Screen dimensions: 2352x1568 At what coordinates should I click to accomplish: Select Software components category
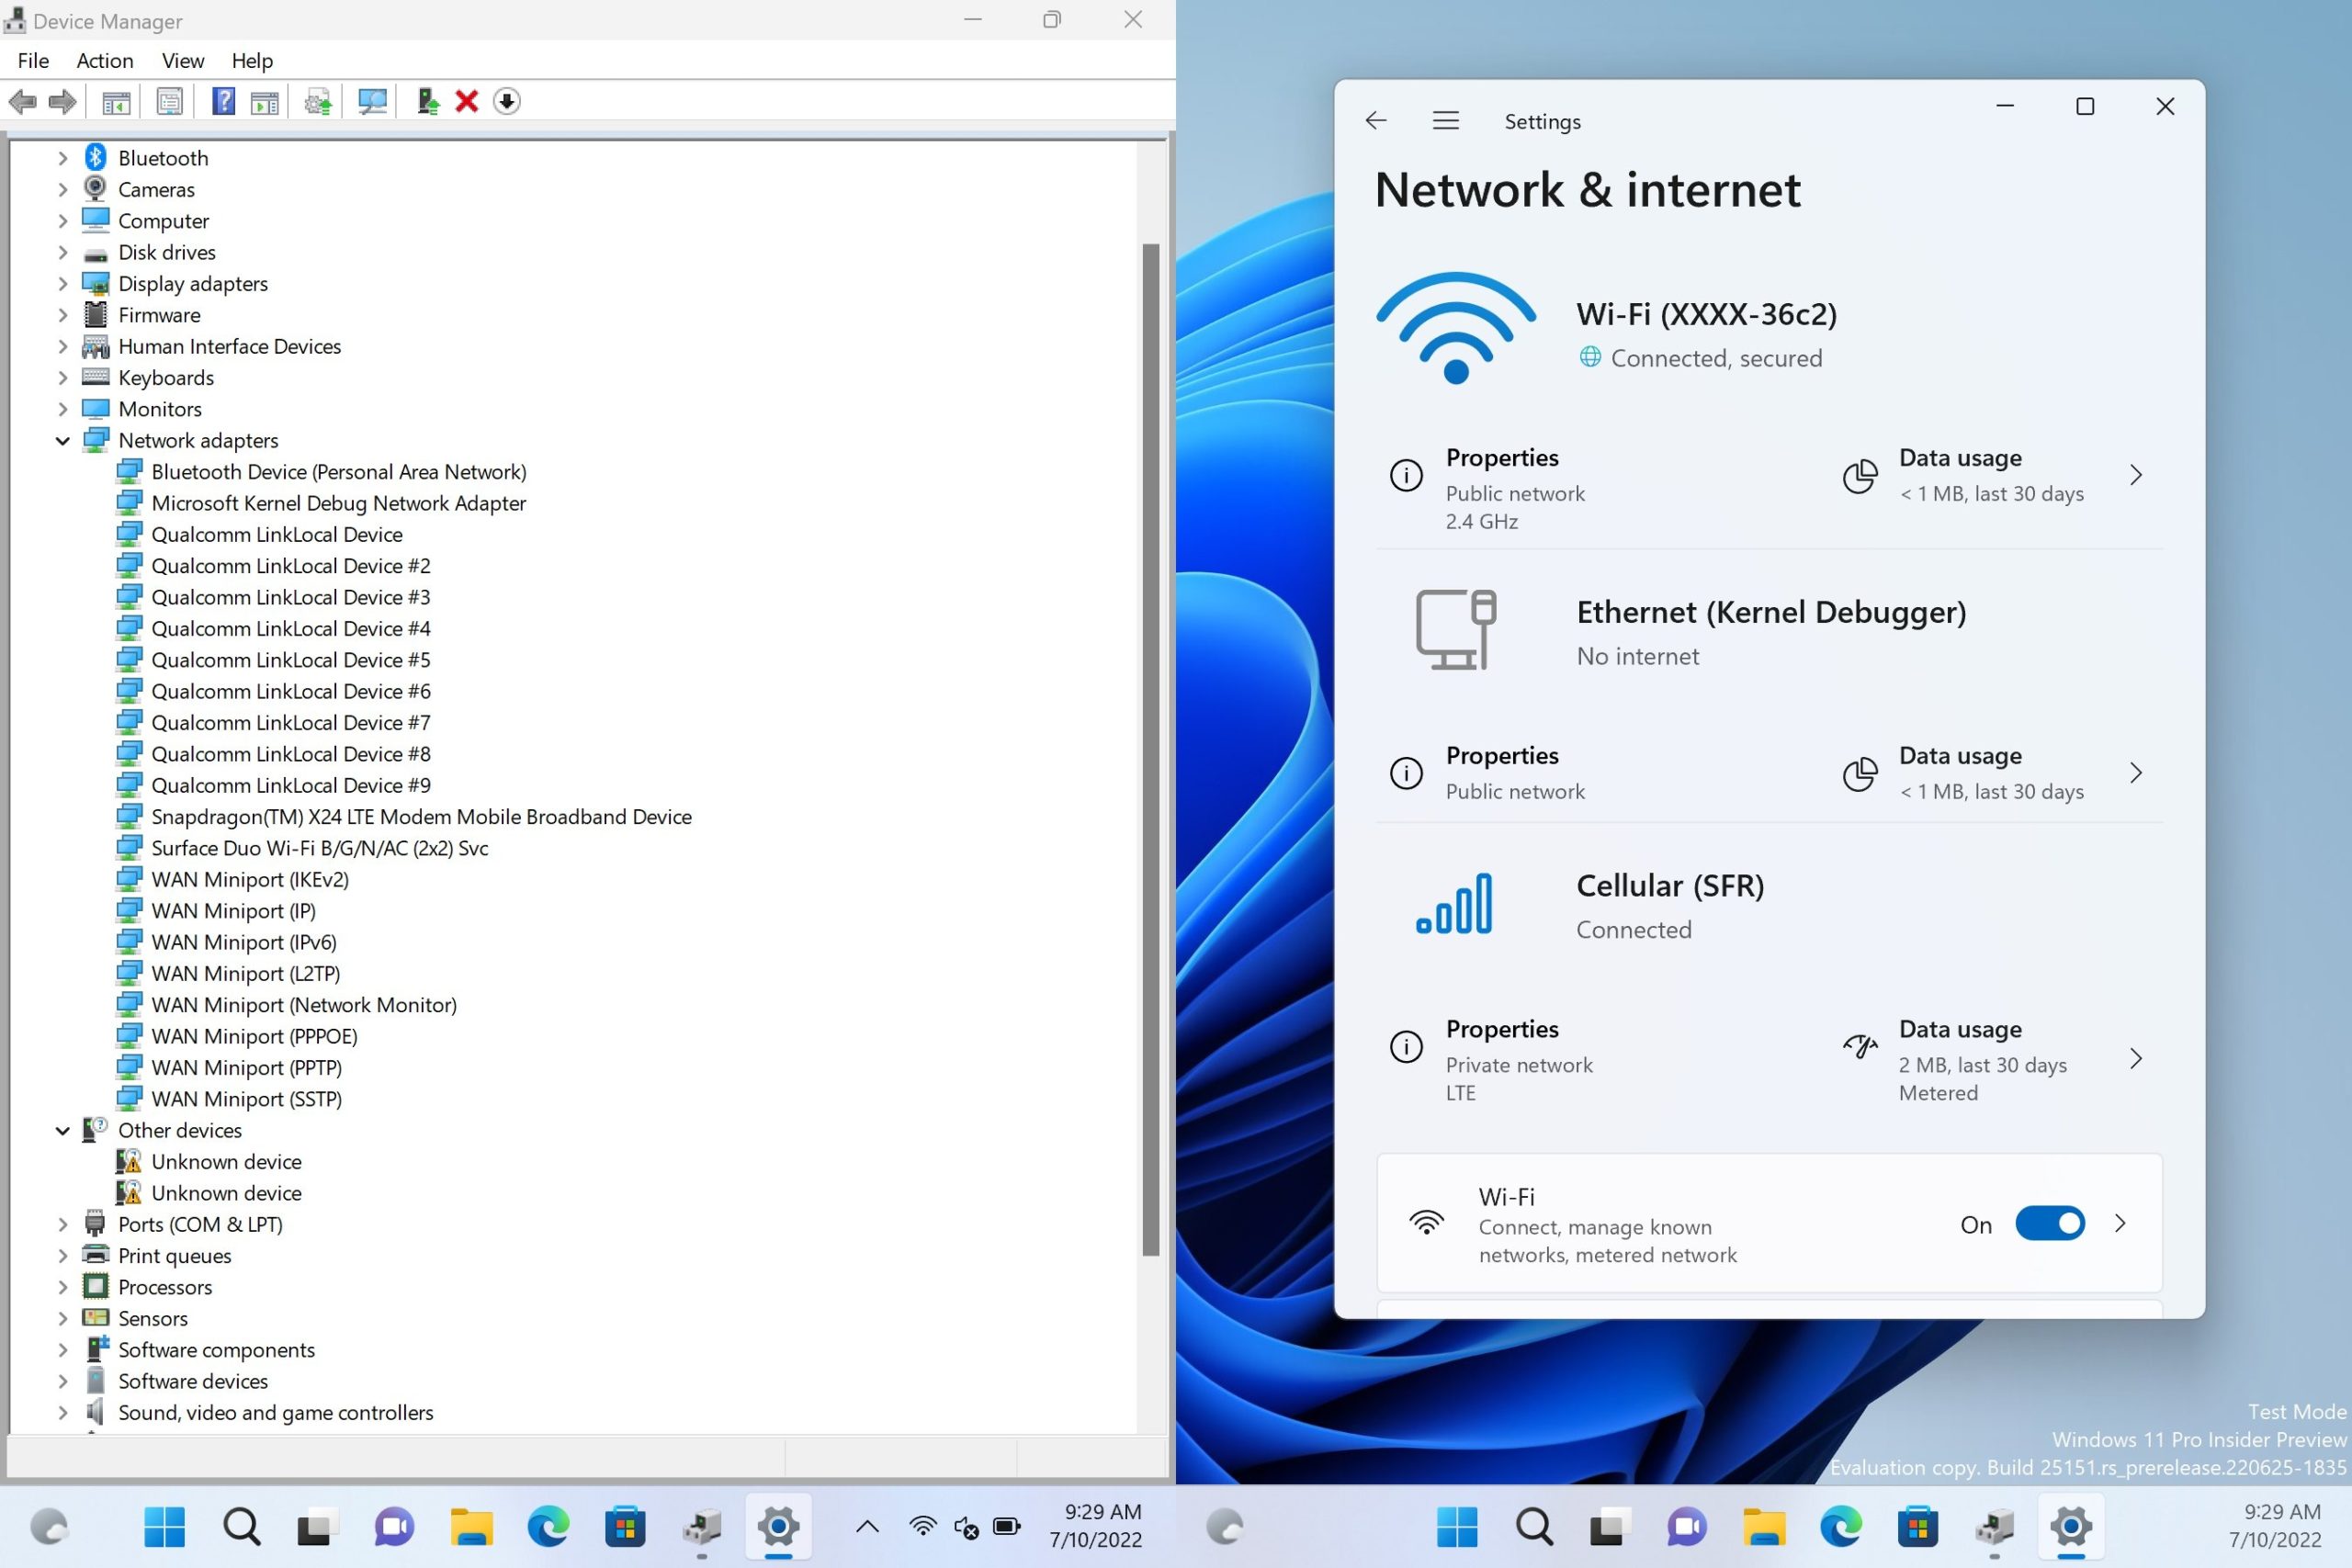(x=216, y=1349)
